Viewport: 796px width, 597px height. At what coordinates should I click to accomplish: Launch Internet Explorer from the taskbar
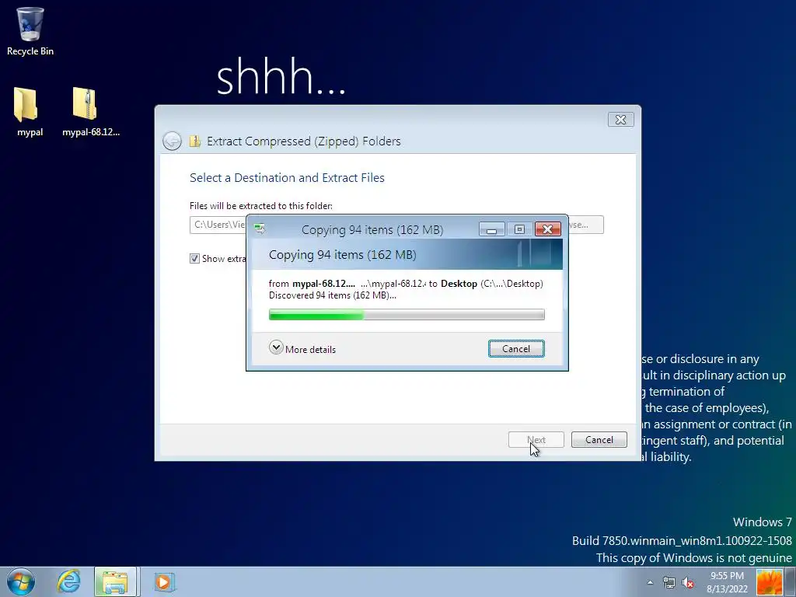tap(68, 581)
